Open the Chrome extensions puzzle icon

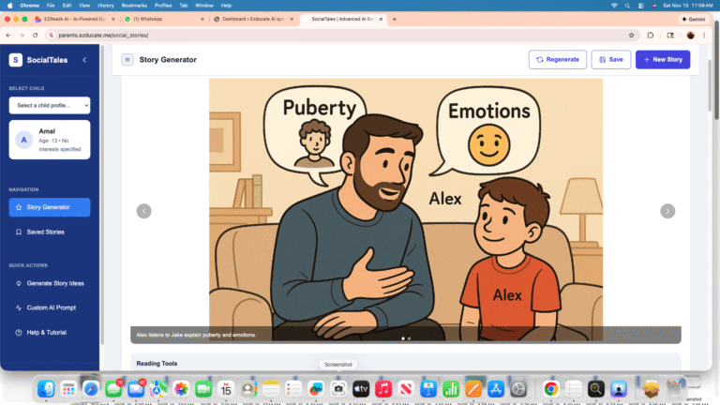[651, 36]
